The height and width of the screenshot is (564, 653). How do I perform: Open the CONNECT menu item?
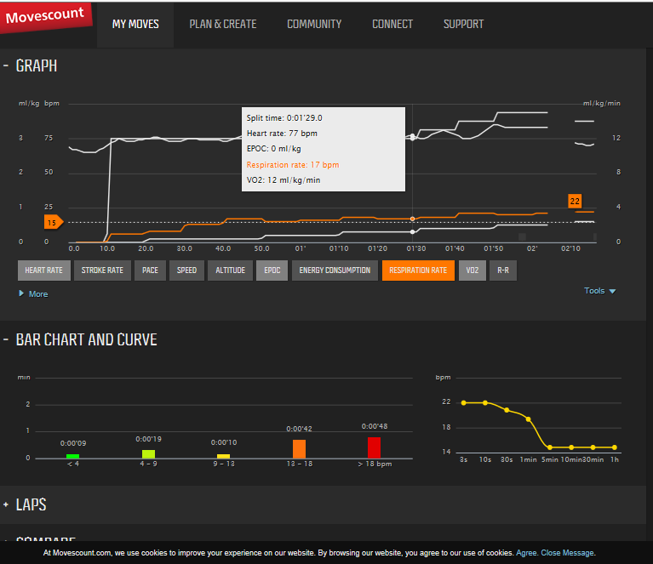[x=392, y=25]
